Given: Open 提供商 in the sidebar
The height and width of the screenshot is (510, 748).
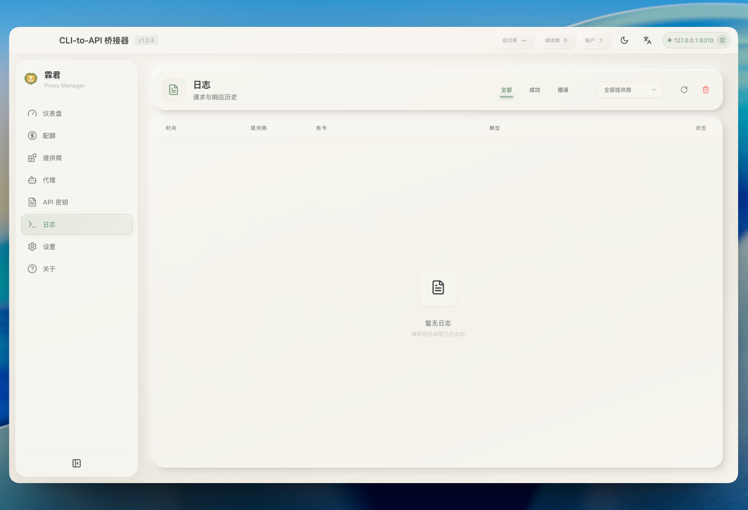Looking at the screenshot, I should tap(76, 158).
